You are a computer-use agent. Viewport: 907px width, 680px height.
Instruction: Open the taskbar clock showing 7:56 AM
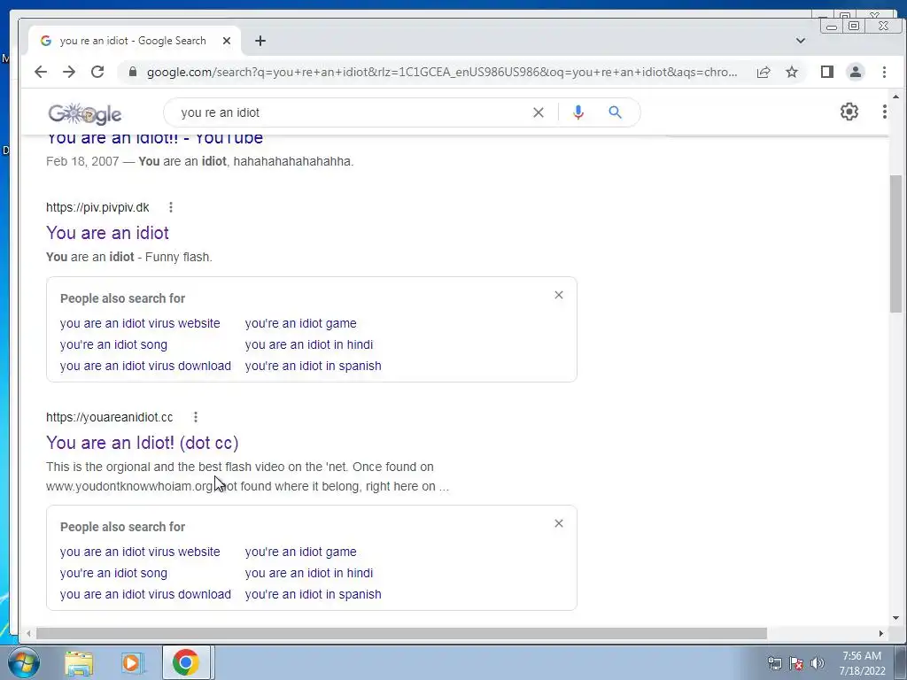pyautogui.click(x=862, y=663)
